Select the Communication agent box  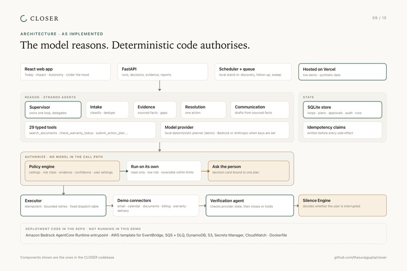point(260,110)
